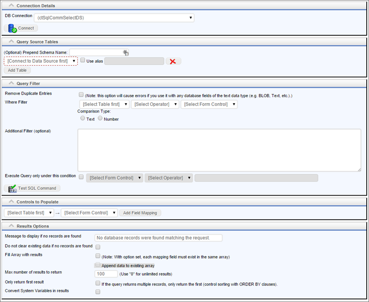Click the Add Field Mapping button
Viewport: 369px width, 302px height.
[140, 213]
